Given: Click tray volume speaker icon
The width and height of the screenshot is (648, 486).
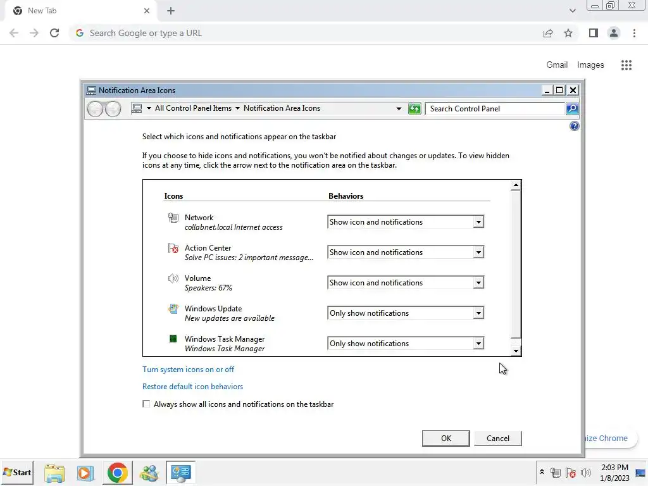Looking at the screenshot, I should point(585,472).
